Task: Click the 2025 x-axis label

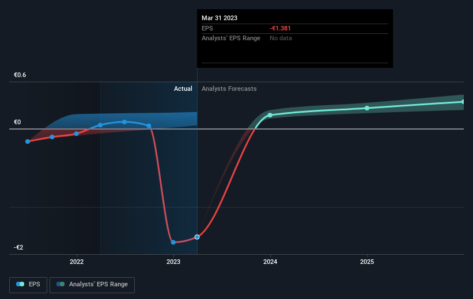Action: (x=367, y=262)
